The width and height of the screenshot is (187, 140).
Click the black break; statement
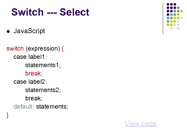tap(34, 98)
